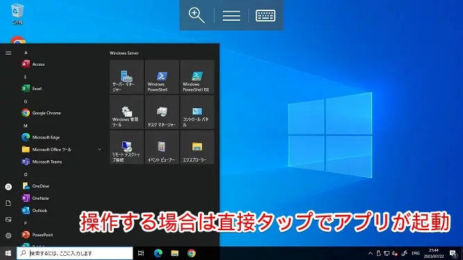Open the コントロール パネル tile

coord(197,112)
